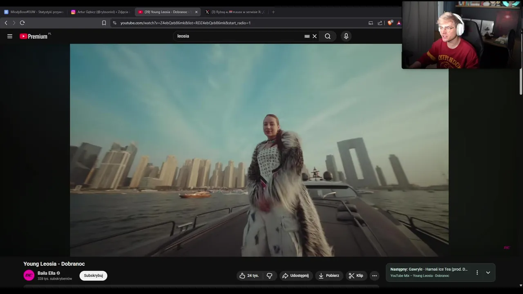Image resolution: width=523 pixels, height=294 pixels.
Task: Click the video title 'Young Leosia - Dobranoc'
Action: click(54, 264)
